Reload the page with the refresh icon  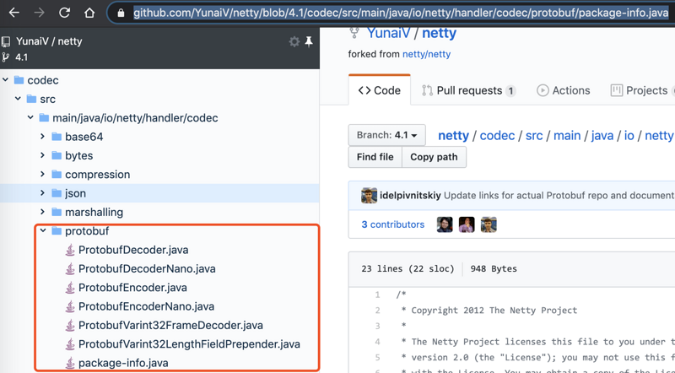(x=64, y=14)
